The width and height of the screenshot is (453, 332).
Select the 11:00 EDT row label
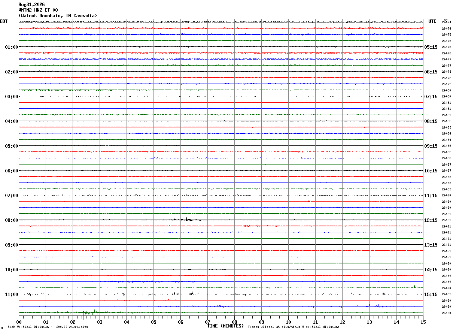pyautogui.click(x=12, y=295)
